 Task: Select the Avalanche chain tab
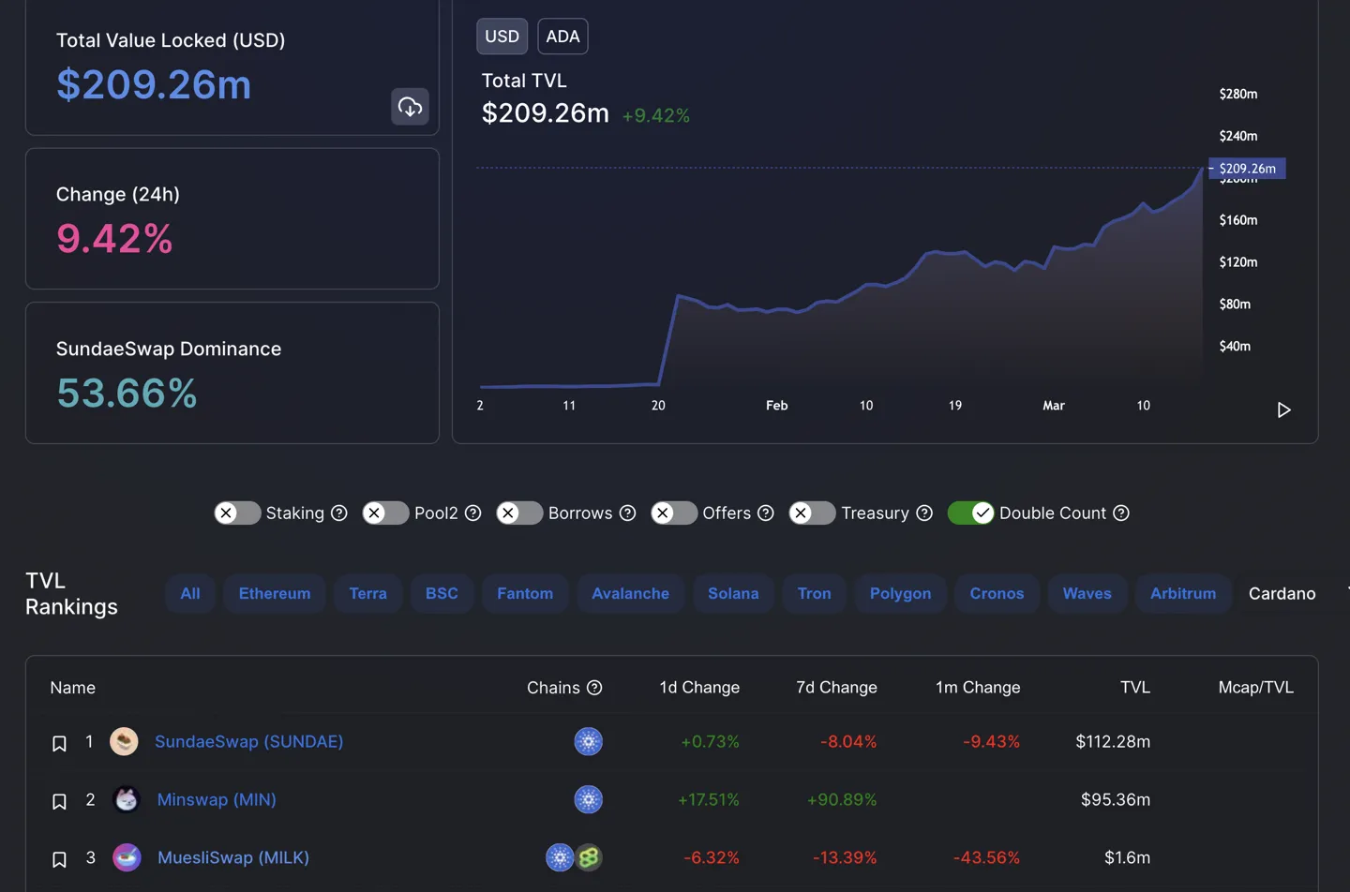pyautogui.click(x=631, y=593)
